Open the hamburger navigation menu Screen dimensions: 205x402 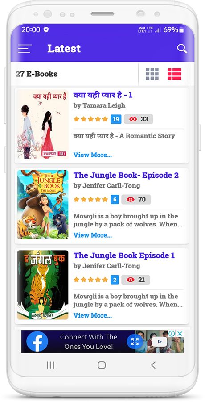[25, 48]
